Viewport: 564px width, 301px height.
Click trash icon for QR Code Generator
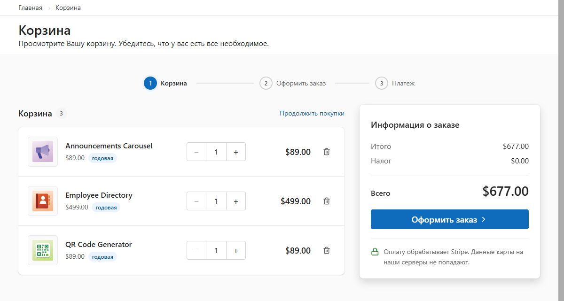(x=327, y=250)
